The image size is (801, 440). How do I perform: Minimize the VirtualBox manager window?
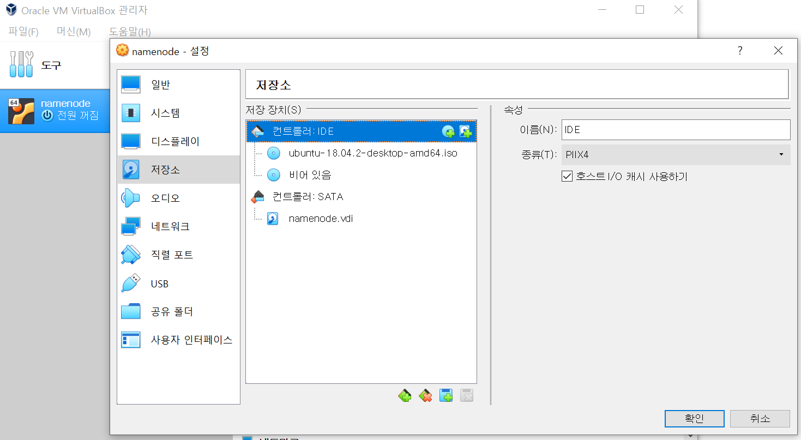[601, 10]
